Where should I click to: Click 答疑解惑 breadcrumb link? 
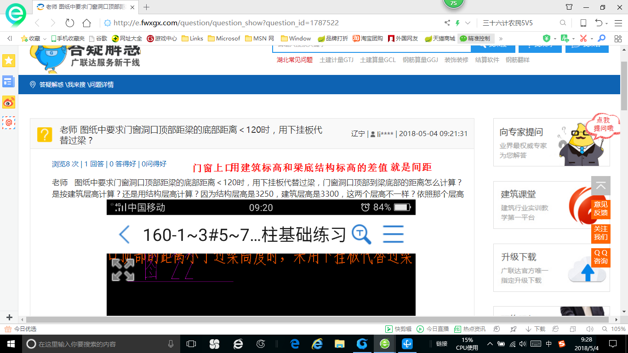click(51, 85)
